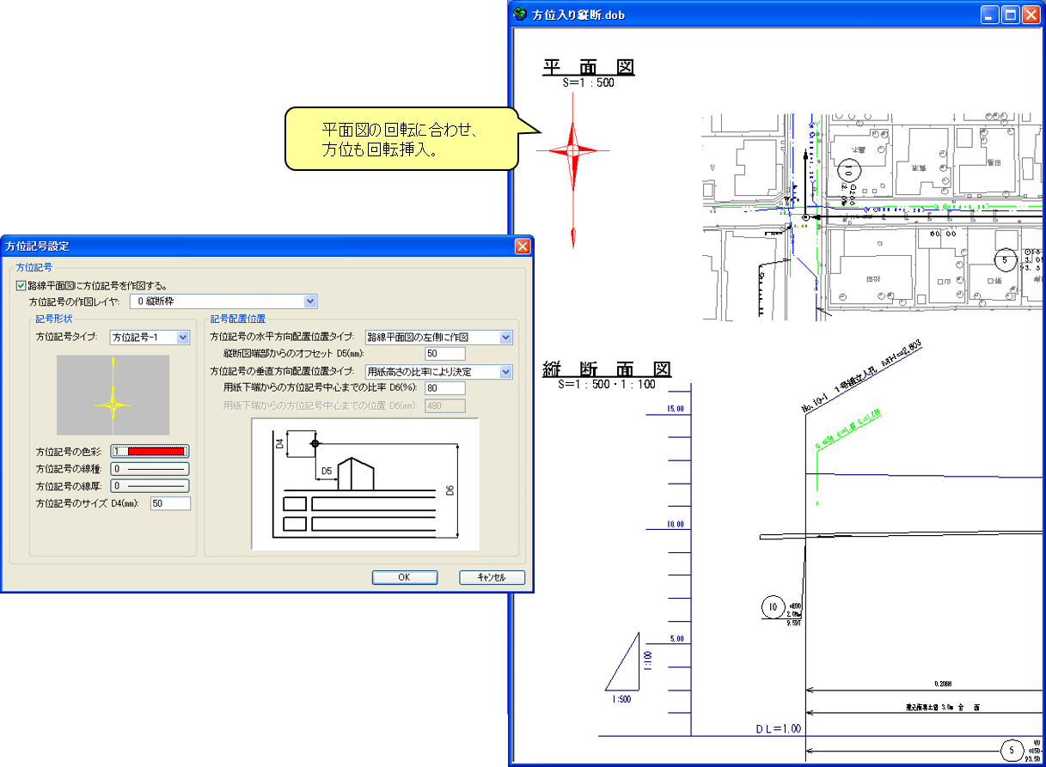Click the D4/D5/D6 placement diagram
This screenshot has width=1046, height=767.
364,484
